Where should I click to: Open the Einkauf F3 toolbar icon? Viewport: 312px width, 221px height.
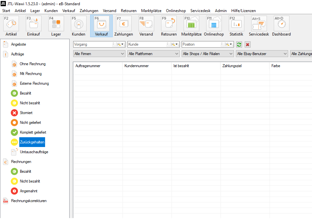click(x=34, y=23)
